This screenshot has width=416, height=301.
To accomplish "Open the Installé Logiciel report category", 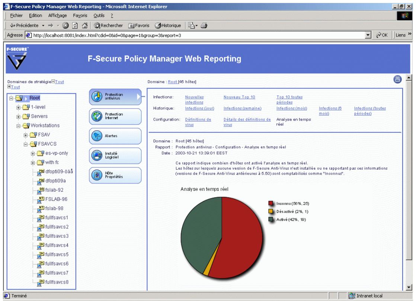I will coord(115,156).
